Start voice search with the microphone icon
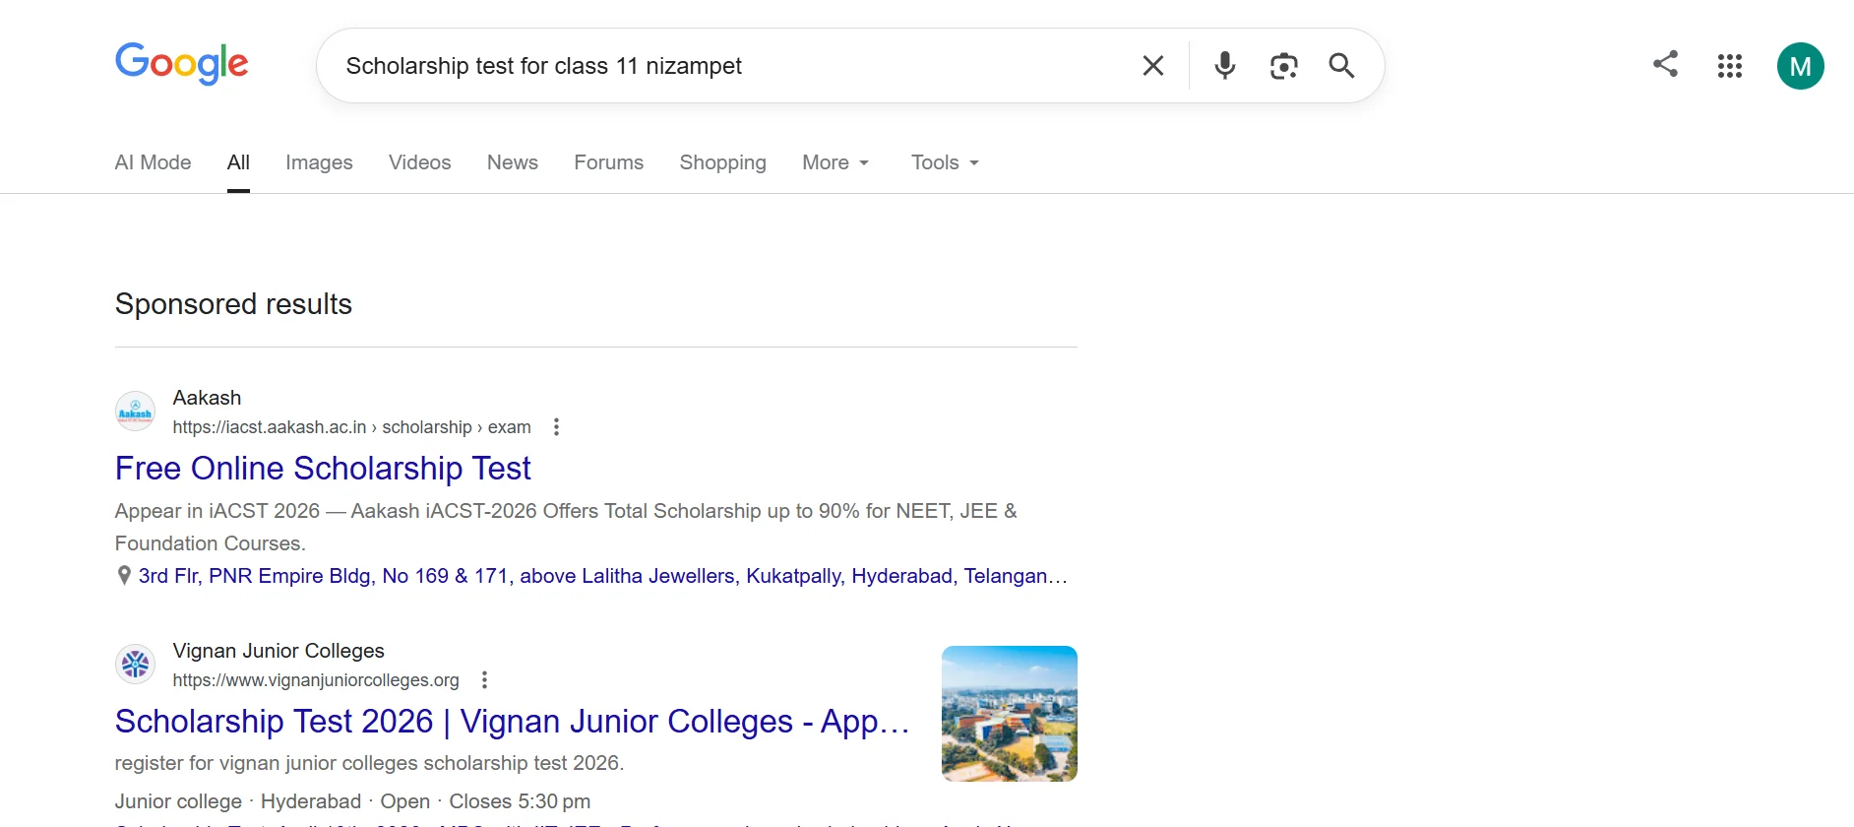This screenshot has width=1854, height=827. pyautogui.click(x=1225, y=66)
